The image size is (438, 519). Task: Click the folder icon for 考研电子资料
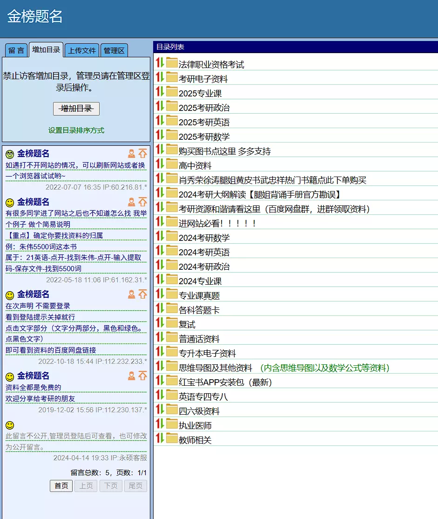tap(172, 77)
